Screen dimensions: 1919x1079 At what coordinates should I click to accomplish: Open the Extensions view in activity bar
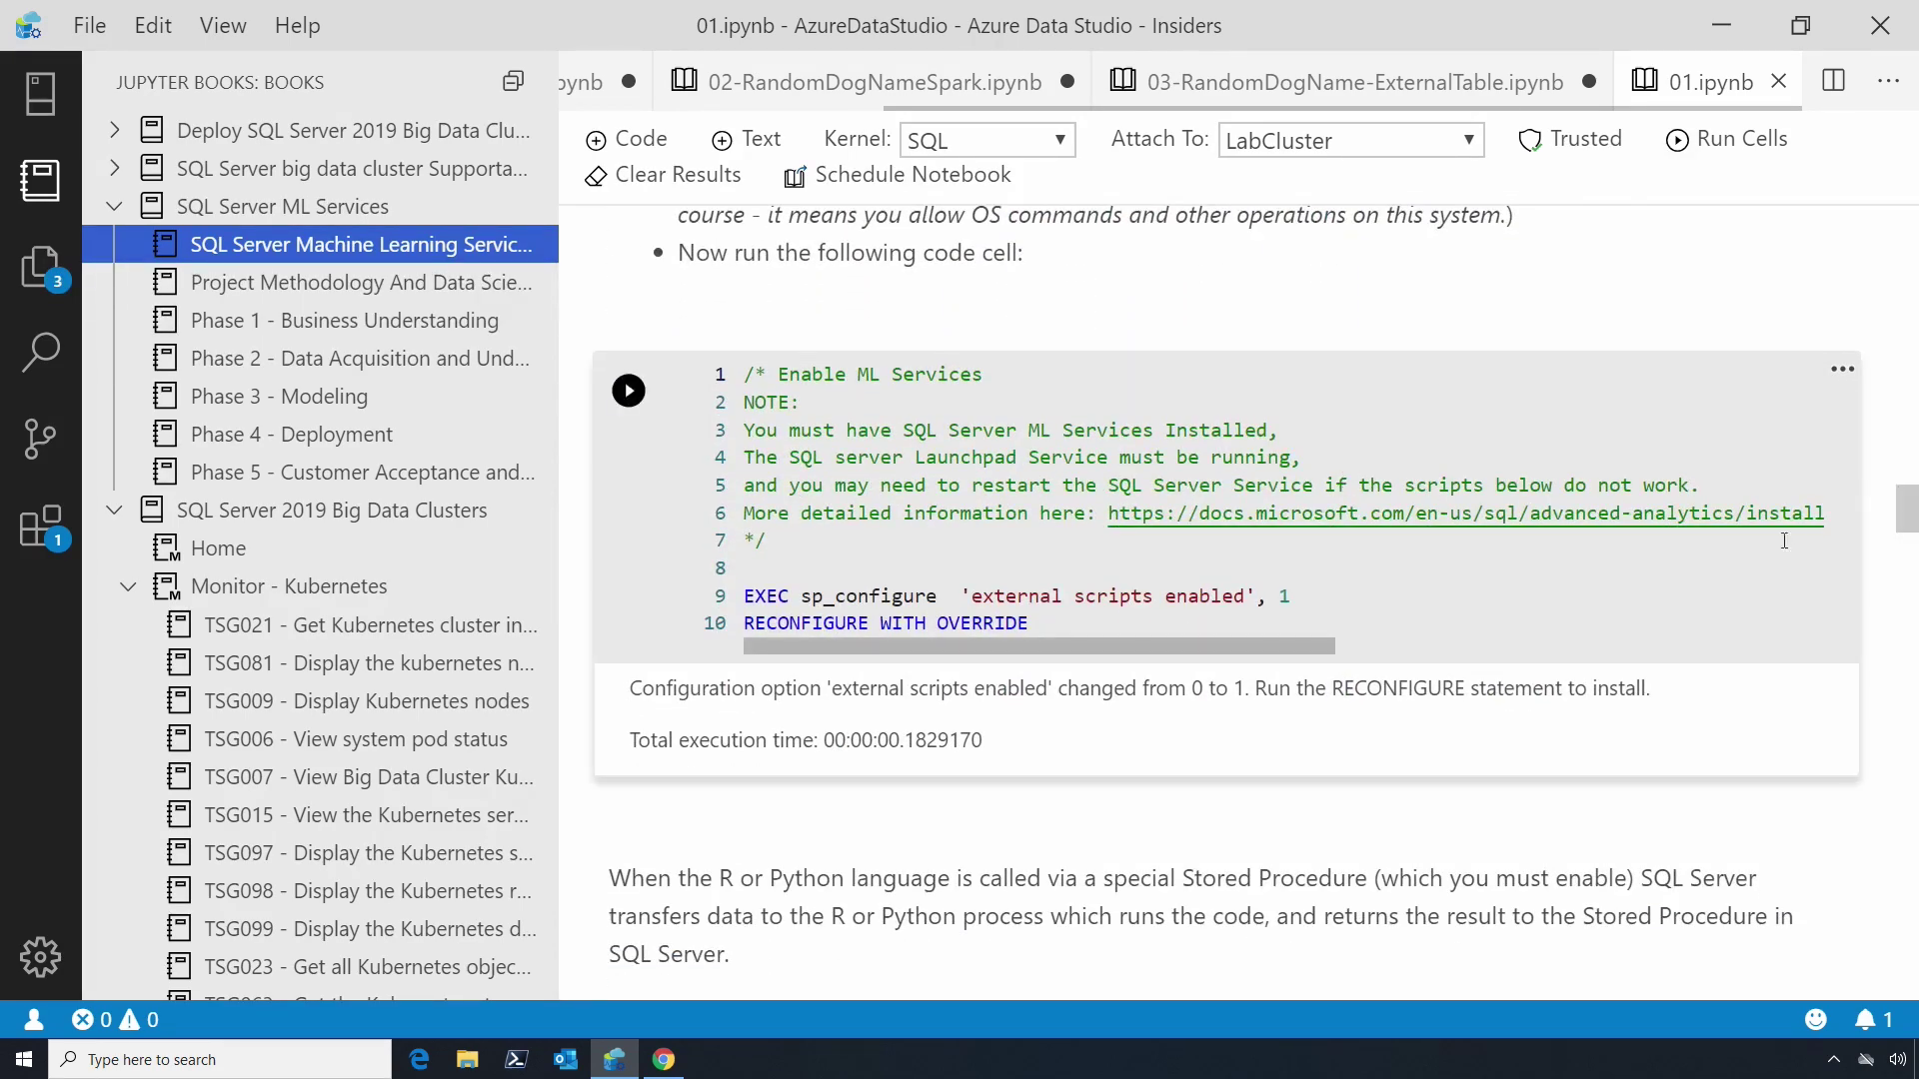click(40, 527)
